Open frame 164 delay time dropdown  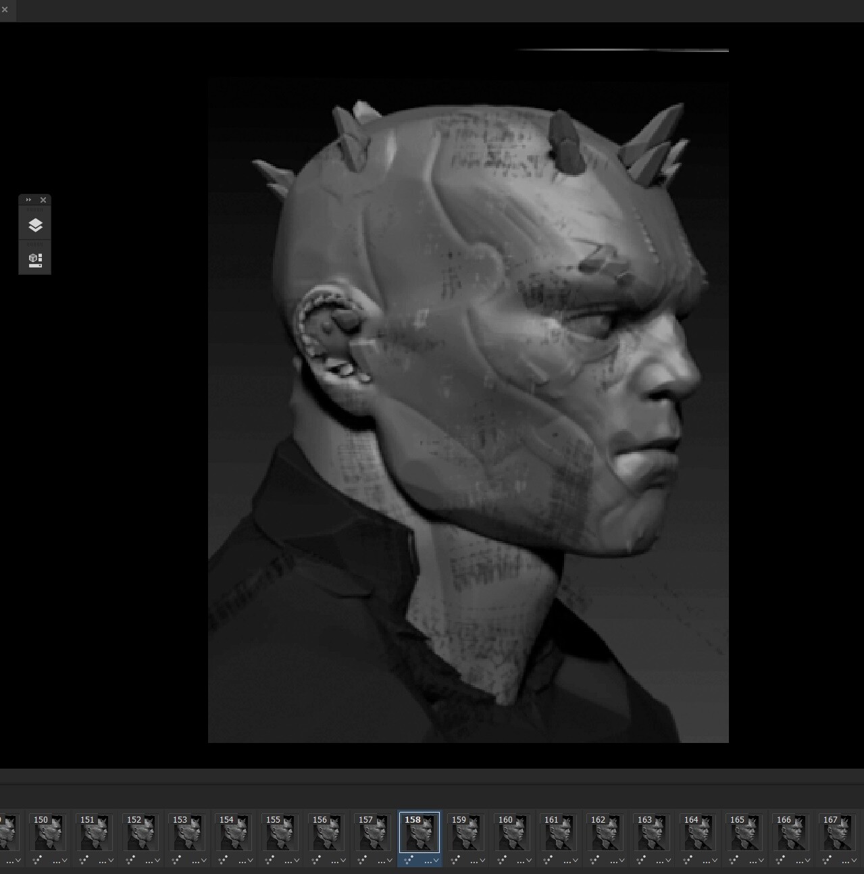coord(710,860)
